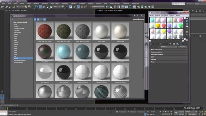The image size is (206, 116).
Task: Click the Play Animation button
Action: (x=166, y=112)
